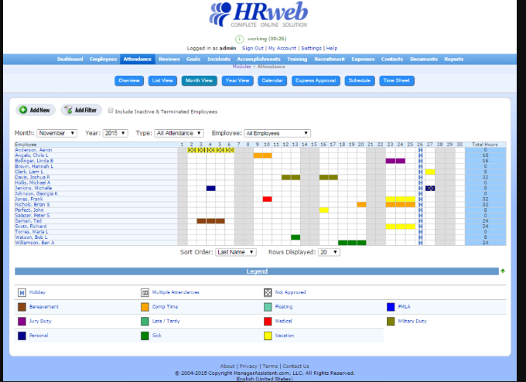Click brown Bereavement entry for Samari, Ted
The height and width of the screenshot is (382, 526).
(x=210, y=221)
